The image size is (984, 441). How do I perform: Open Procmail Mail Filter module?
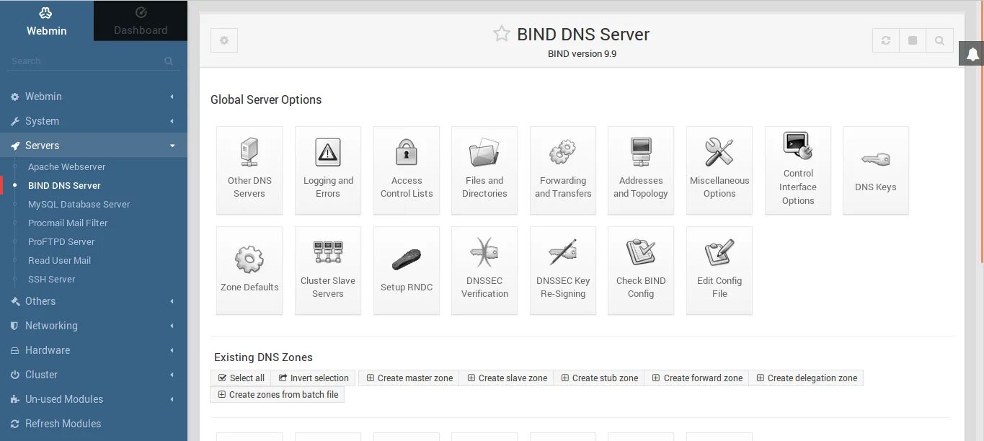click(68, 223)
